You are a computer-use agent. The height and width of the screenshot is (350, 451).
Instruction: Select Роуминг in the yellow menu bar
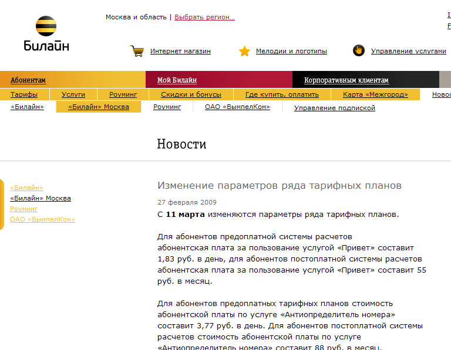click(123, 94)
